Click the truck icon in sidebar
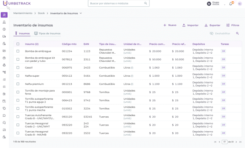 coord(4,37)
